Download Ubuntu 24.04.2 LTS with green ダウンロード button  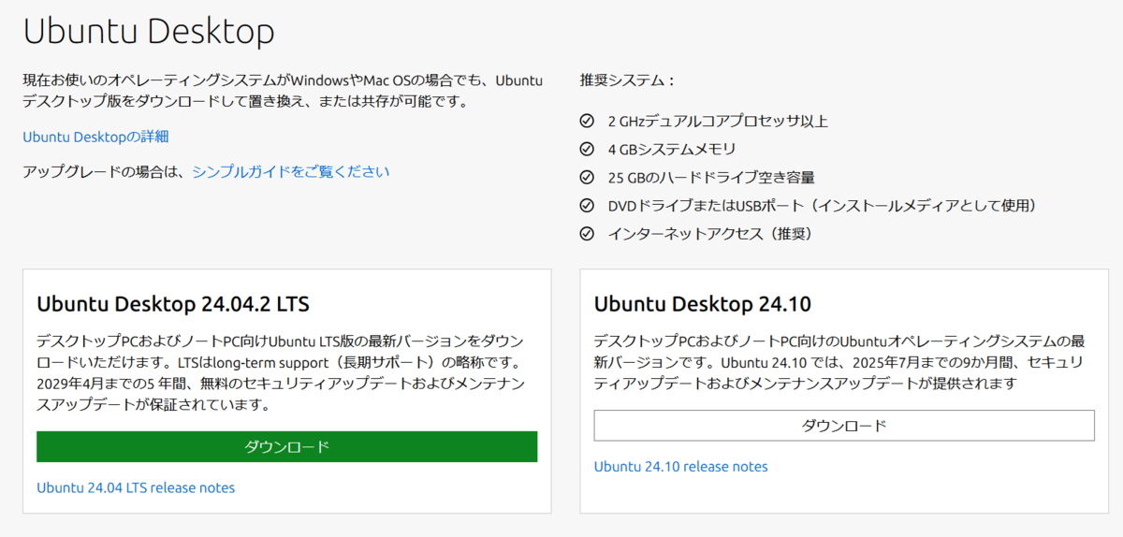click(x=287, y=446)
